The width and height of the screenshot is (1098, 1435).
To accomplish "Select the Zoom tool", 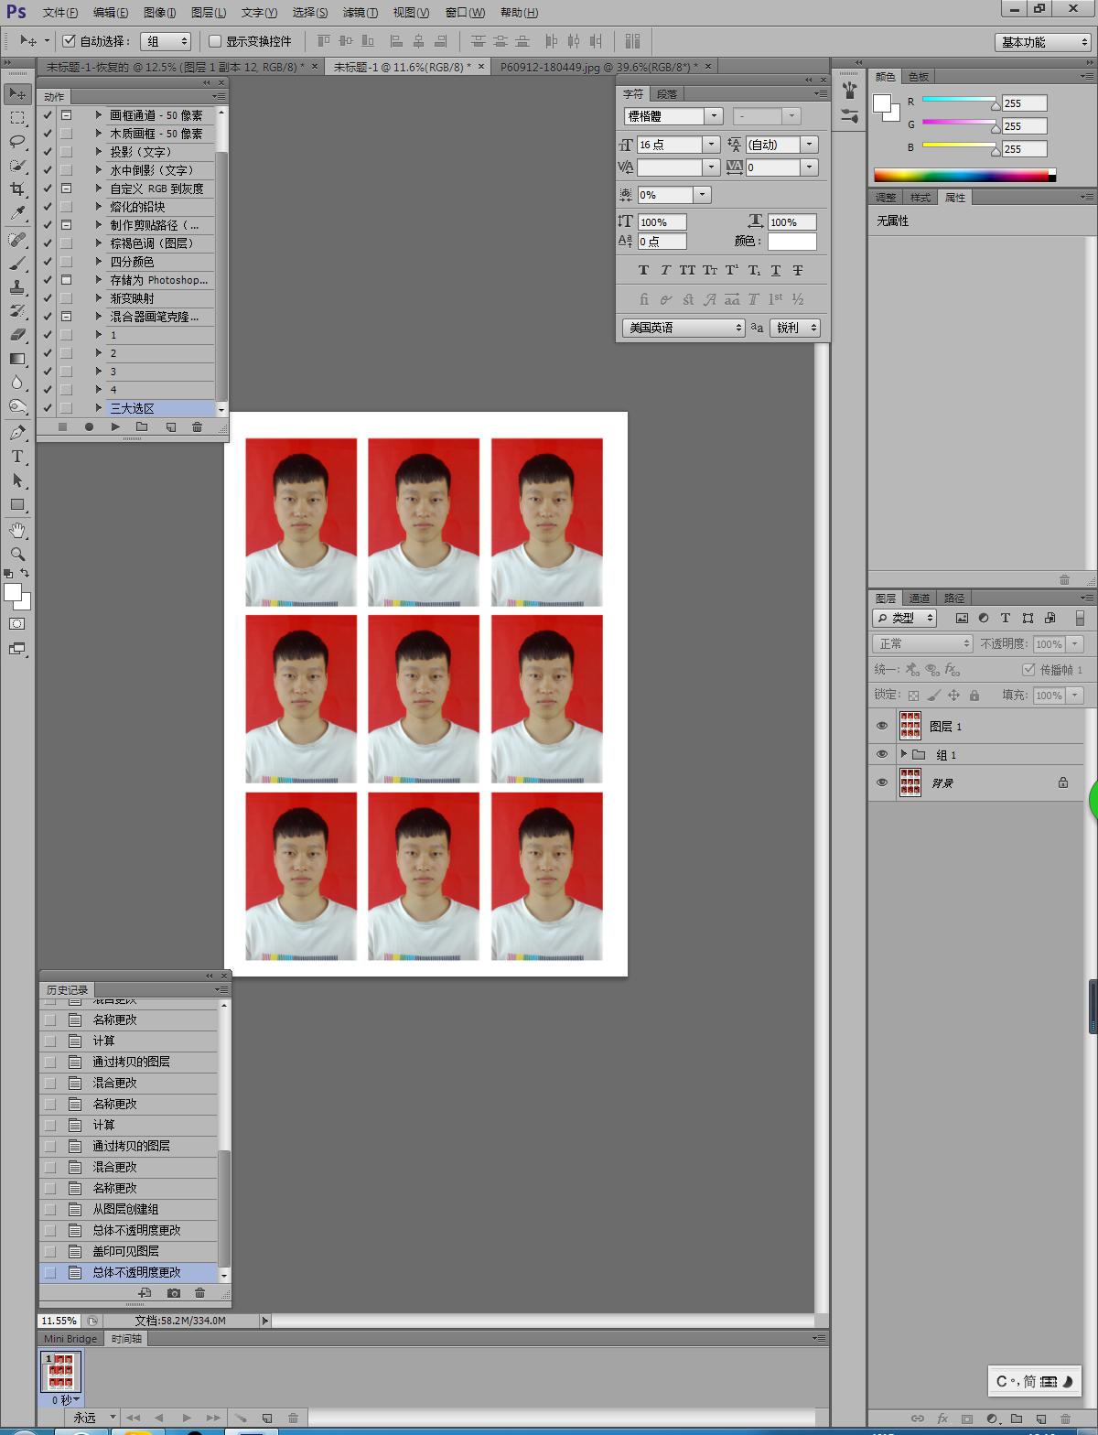I will coord(17,554).
